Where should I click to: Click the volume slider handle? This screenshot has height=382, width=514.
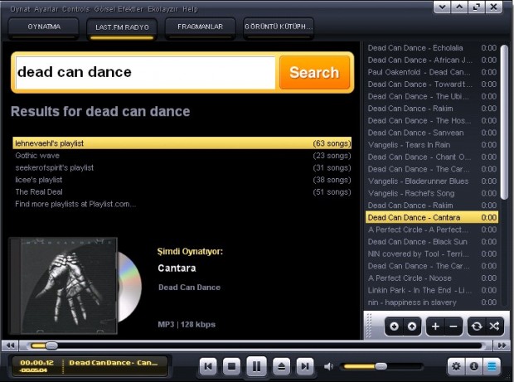pyautogui.click(x=381, y=366)
